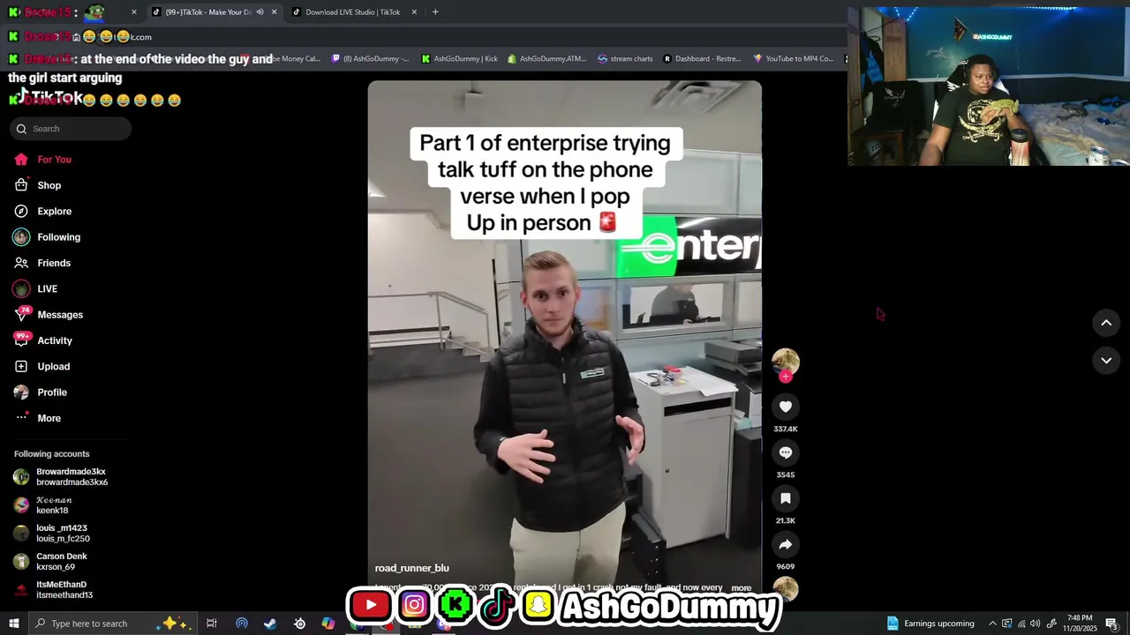Image resolution: width=1130 pixels, height=635 pixels.
Task: Open the Copilot taskbar icon
Action: point(328,624)
